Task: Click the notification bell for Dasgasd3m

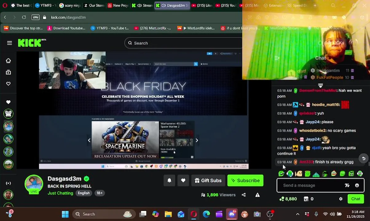Action: pyautogui.click(x=169, y=180)
